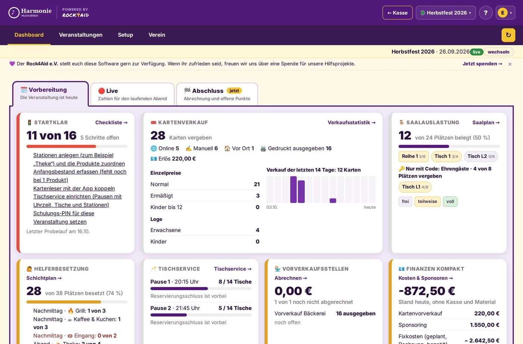Click the Harmonie Musikverein logo
Image resolution: width=523 pixels, height=344 pixels.
click(30, 13)
